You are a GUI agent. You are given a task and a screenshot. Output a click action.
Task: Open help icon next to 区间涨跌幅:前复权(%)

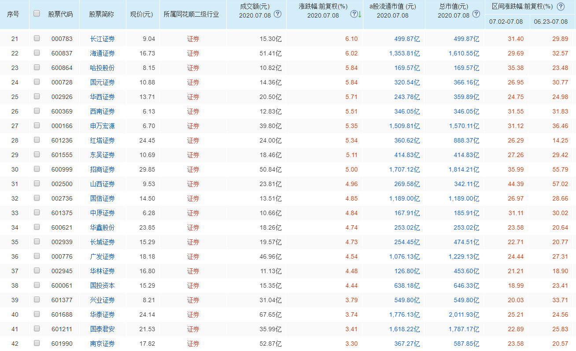(x=560, y=7)
